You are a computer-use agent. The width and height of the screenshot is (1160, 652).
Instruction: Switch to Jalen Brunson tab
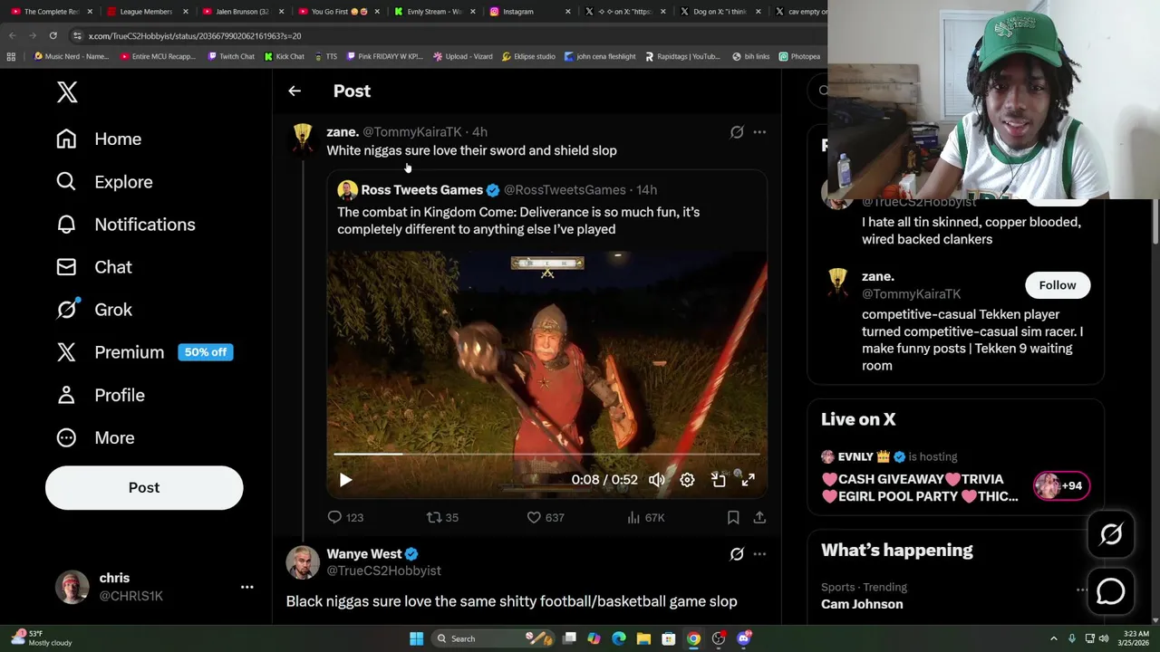241,12
